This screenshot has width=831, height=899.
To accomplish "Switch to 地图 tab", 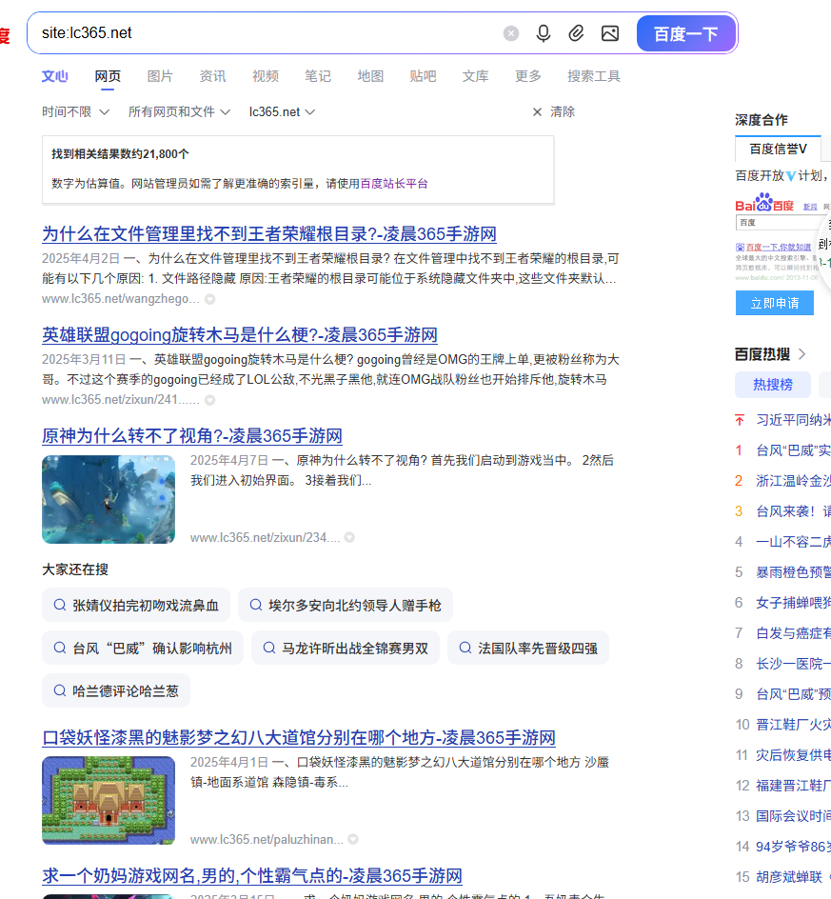I will pyautogui.click(x=371, y=76).
